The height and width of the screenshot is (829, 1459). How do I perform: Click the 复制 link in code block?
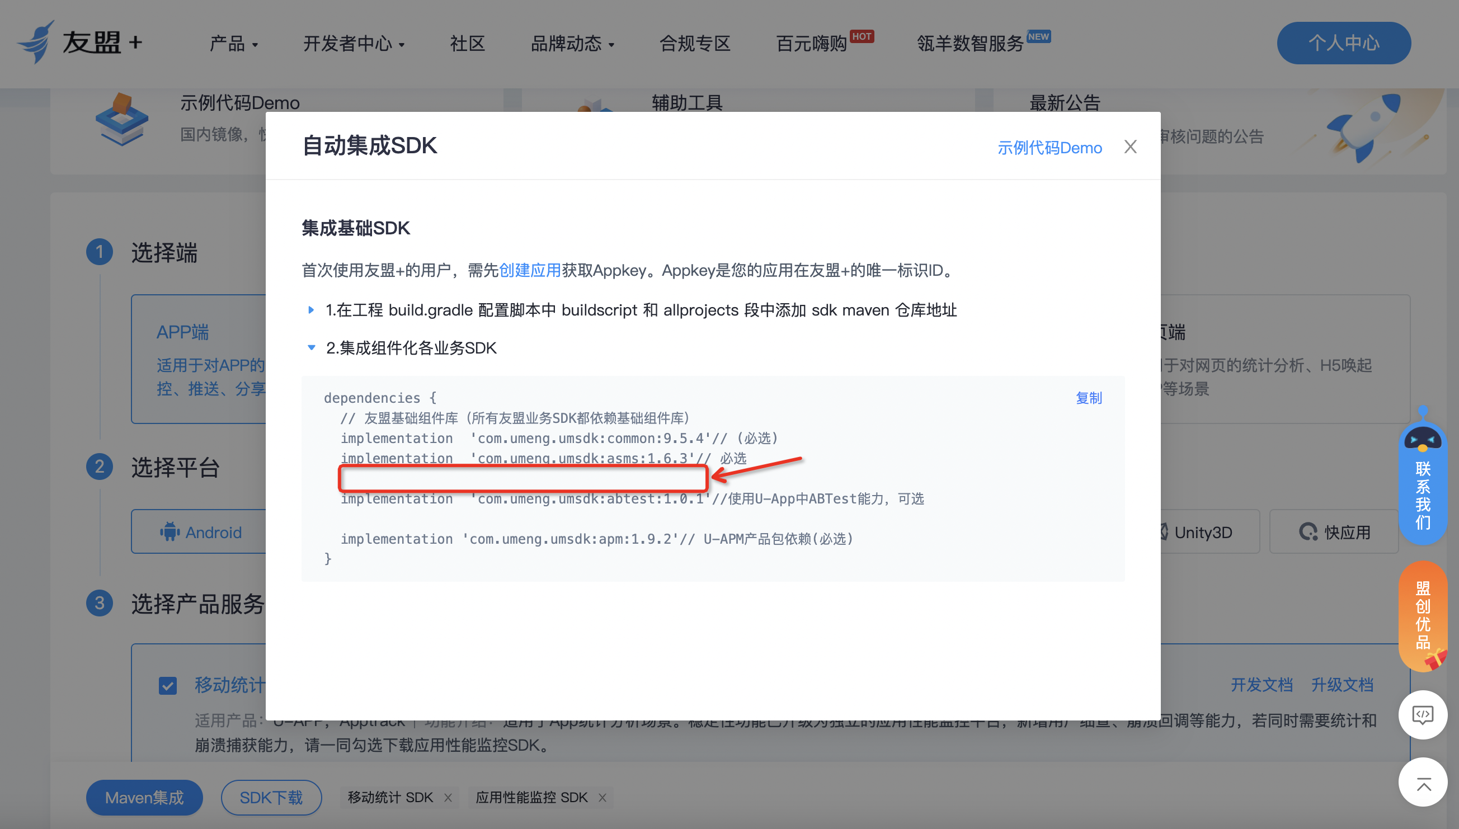[1089, 398]
